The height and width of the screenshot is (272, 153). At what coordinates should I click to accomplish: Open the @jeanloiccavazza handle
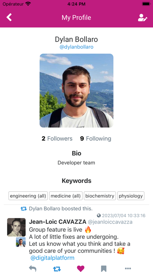pos(110,222)
